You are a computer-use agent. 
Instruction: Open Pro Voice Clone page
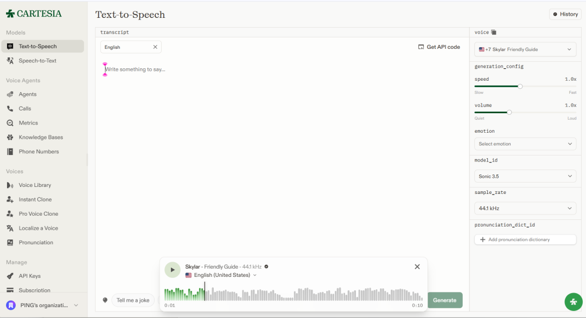(x=43, y=214)
